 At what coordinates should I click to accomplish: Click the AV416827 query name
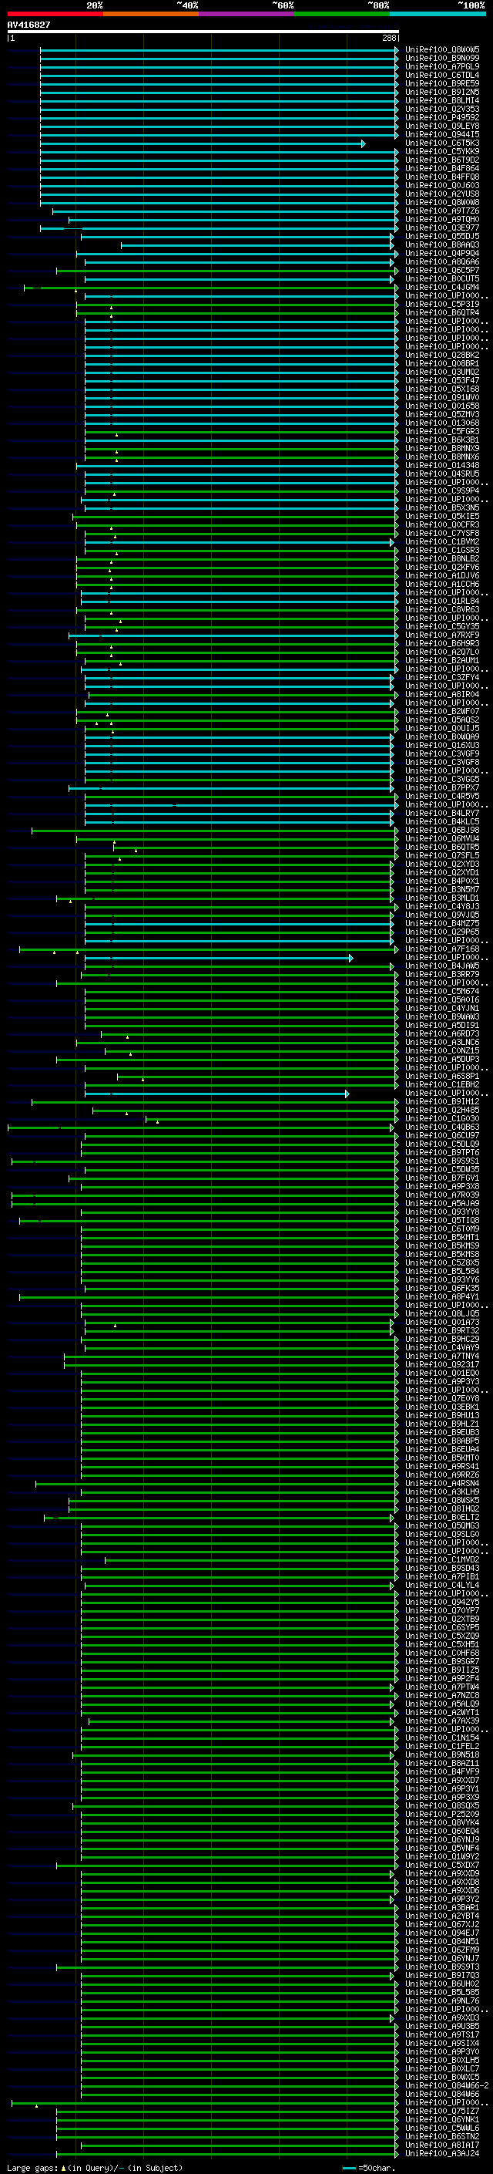29,25
